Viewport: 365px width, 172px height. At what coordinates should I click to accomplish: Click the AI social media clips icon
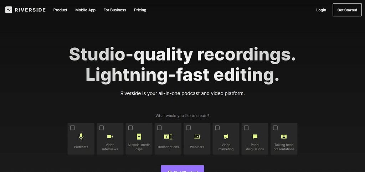click(139, 137)
